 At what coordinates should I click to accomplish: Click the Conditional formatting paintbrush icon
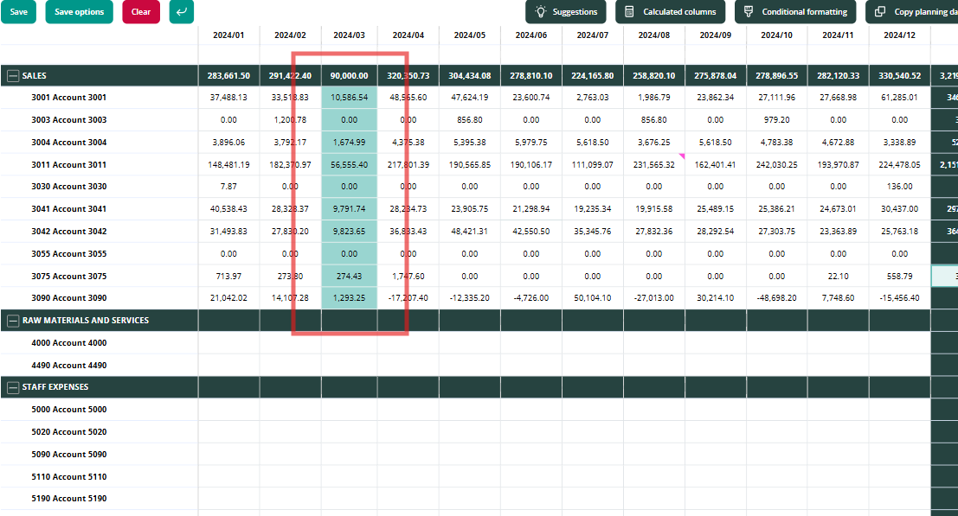click(749, 11)
